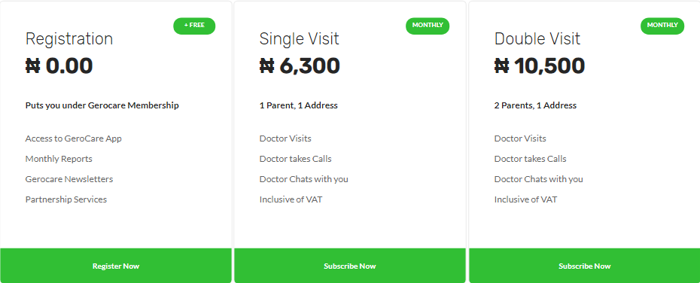Image resolution: width=700 pixels, height=283 pixels.
Task: Select the Registration plan title
Action: point(69,39)
